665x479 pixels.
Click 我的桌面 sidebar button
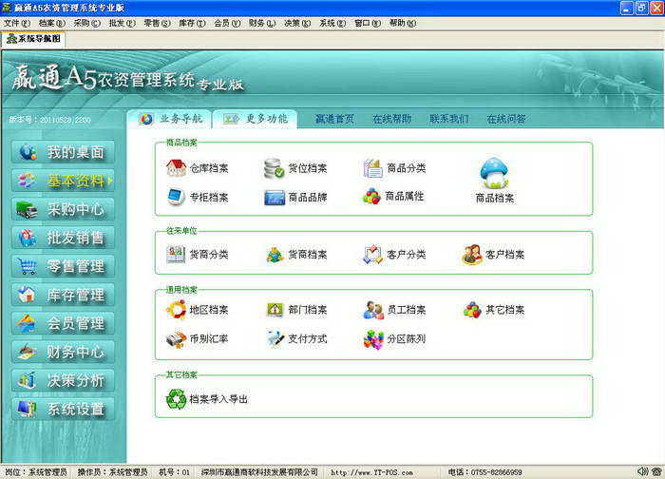point(64,152)
